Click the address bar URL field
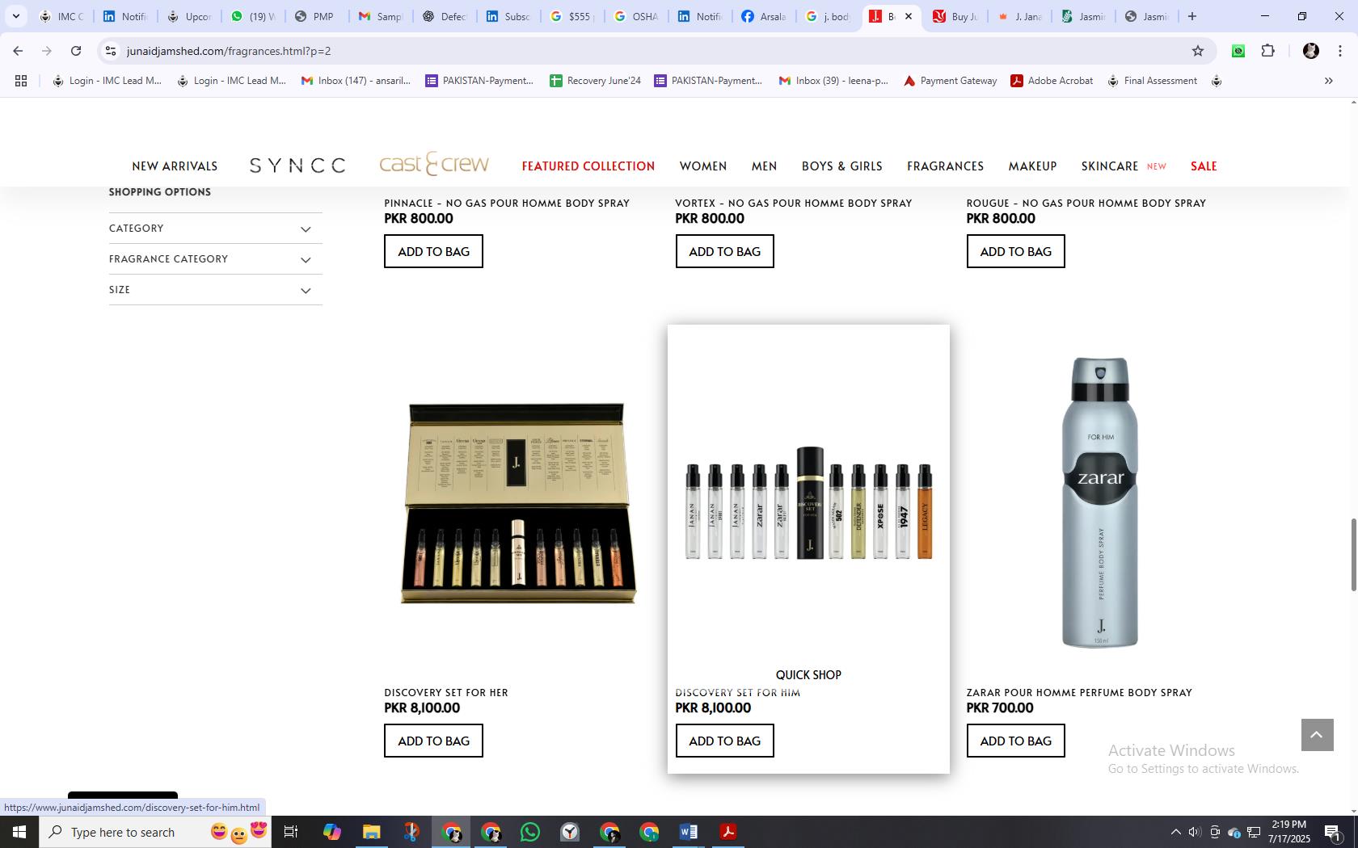Screen dimensions: 1358x848 (x=647, y=51)
